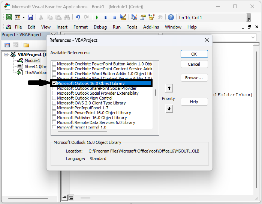This screenshot has height=204, width=262.
Task: Select Module1 in the project tree
Action: pyautogui.click(x=32, y=60)
